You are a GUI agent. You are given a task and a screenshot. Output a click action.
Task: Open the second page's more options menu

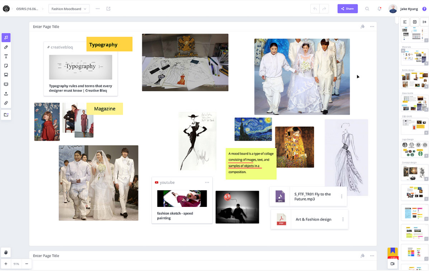[x=372, y=256]
